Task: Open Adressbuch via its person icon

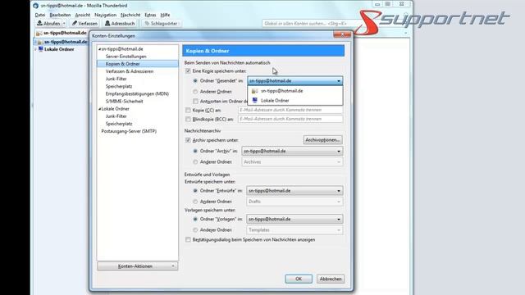Action: tap(107, 23)
